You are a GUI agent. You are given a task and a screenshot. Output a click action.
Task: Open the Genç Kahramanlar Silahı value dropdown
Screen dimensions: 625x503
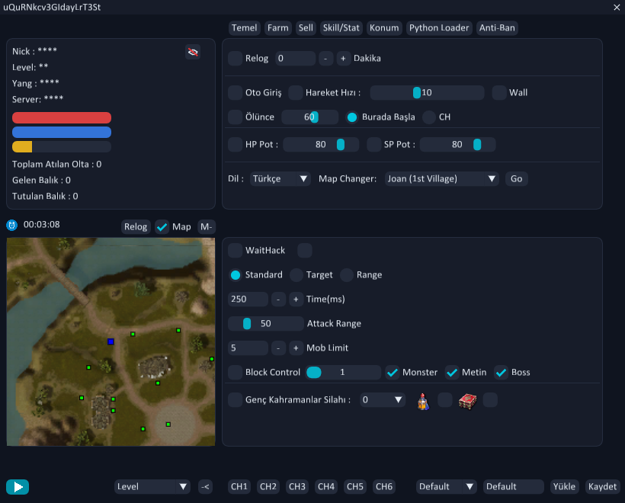[383, 400]
